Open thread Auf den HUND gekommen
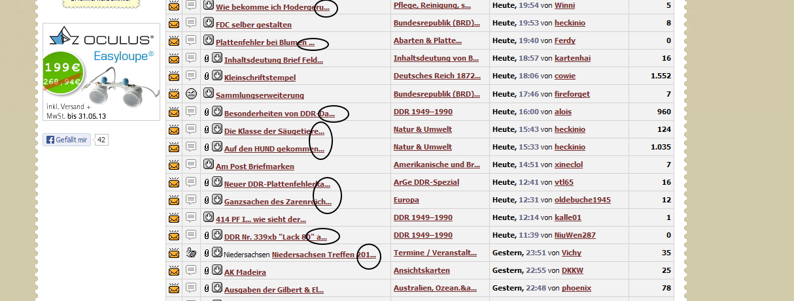 click(274, 148)
